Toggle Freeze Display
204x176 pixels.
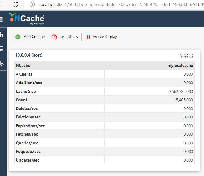click(102, 37)
